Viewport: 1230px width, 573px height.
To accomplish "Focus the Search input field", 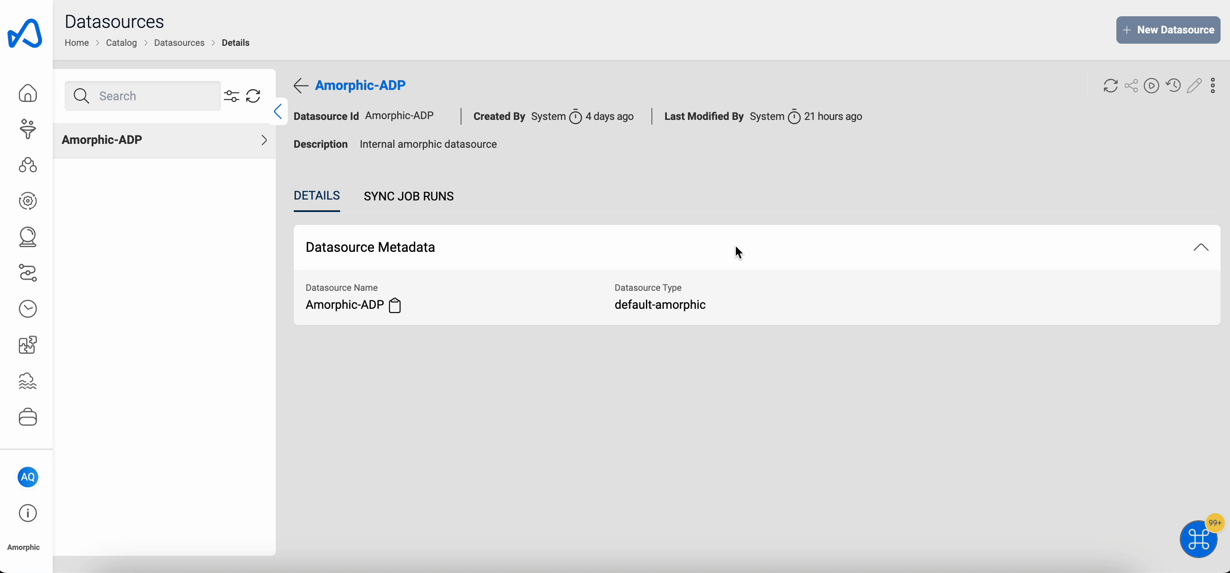I will coord(143,96).
